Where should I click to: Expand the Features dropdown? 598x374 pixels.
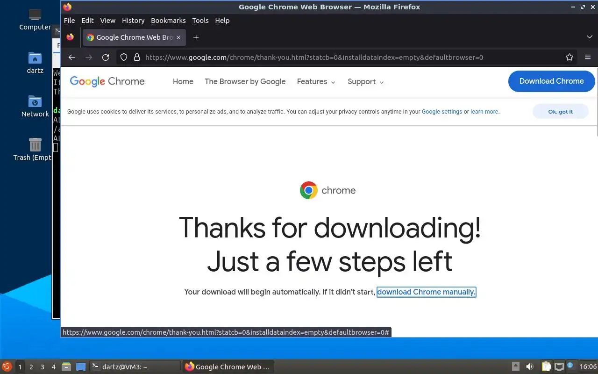(x=316, y=82)
